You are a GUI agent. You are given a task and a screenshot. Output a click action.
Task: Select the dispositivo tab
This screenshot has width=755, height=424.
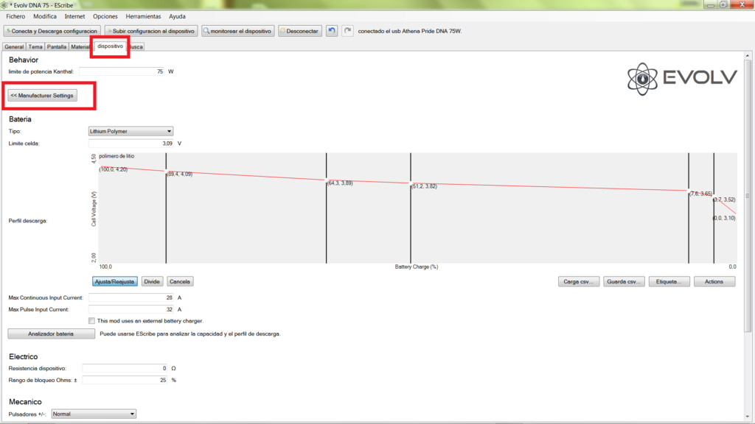tap(110, 46)
